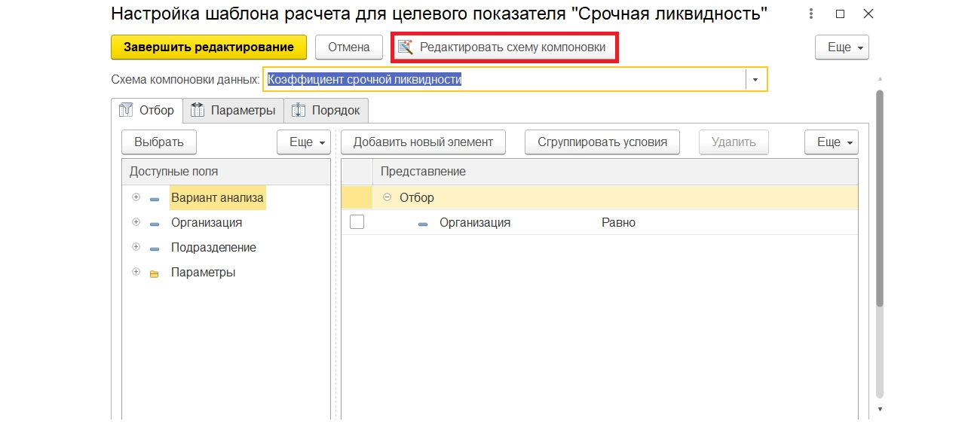971x427 pixels.
Task: Select Вариант анализа in available fields
Action: 217,197
